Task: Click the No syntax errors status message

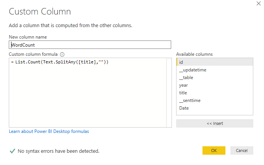Action: point(58,151)
